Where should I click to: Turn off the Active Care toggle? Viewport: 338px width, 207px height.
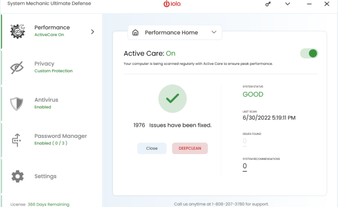309,53
